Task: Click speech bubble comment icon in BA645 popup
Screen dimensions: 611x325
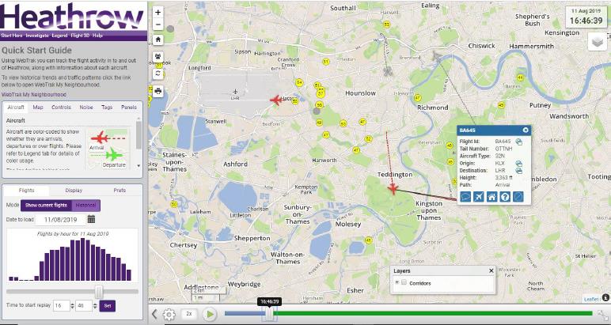Action: pyautogui.click(x=465, y=197)
